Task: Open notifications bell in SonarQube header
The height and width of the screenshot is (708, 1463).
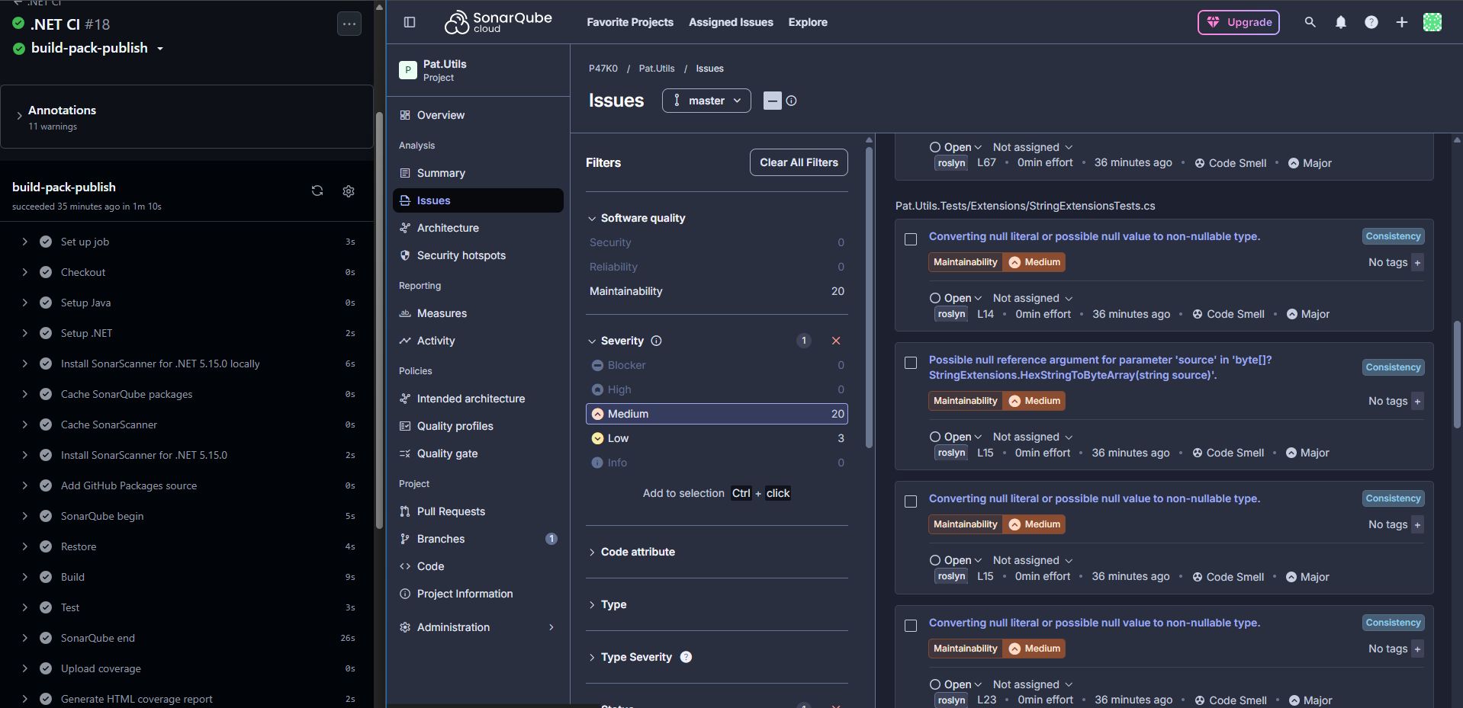Action: pyautogui.click(x=1340, y=22)
